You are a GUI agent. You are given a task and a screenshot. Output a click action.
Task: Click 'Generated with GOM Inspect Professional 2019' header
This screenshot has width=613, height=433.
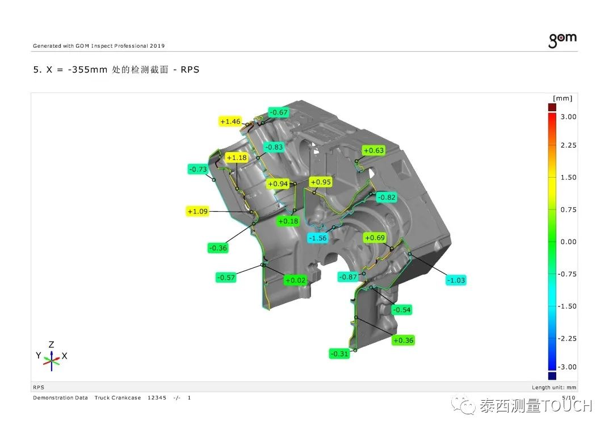(x=99, y=46)
